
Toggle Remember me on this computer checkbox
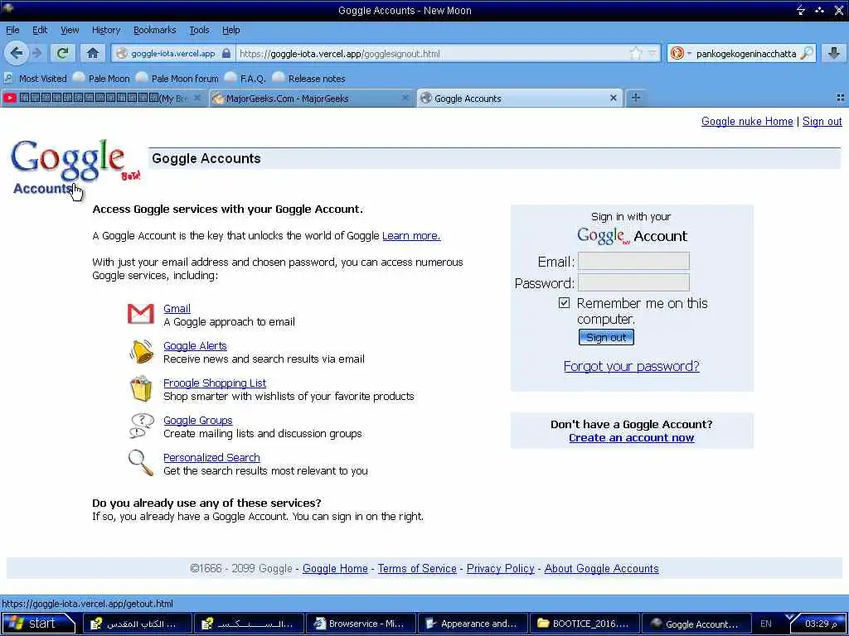[x=564, y=303]
